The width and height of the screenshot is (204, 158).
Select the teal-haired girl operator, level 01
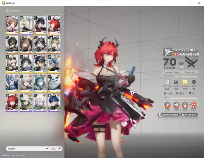coord(40,83)
